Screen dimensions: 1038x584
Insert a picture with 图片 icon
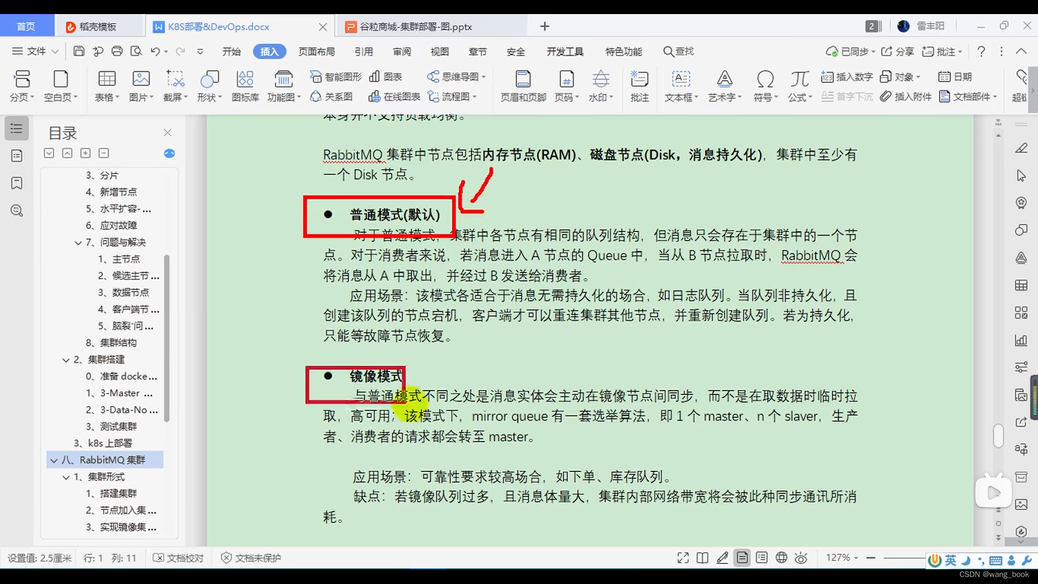pos(141,86)
